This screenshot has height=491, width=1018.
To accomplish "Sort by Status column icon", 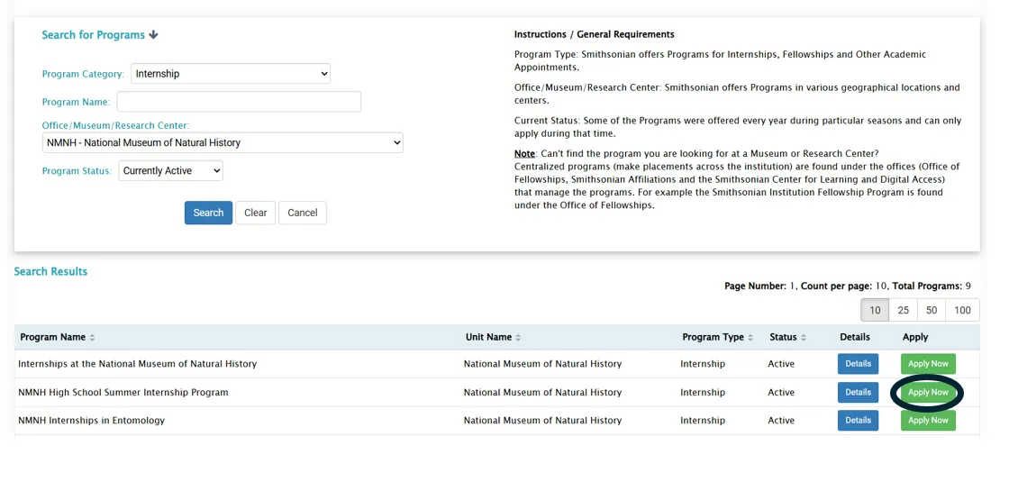I will point(804,338).
